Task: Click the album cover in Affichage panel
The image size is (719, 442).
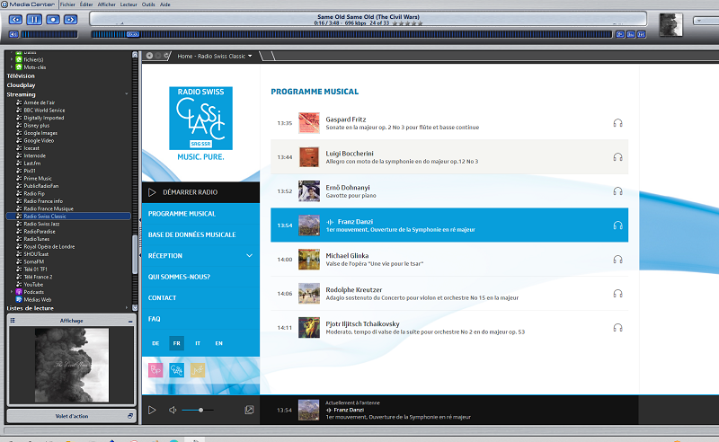Action: [x=72, y=366]
